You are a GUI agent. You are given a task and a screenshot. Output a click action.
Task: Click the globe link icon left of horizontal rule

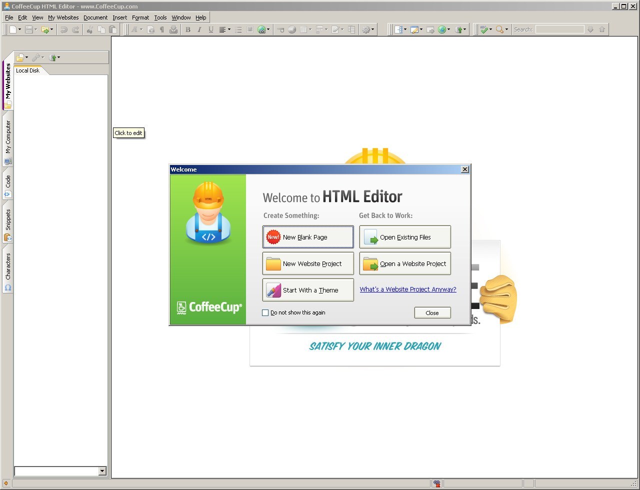[261, 29]
